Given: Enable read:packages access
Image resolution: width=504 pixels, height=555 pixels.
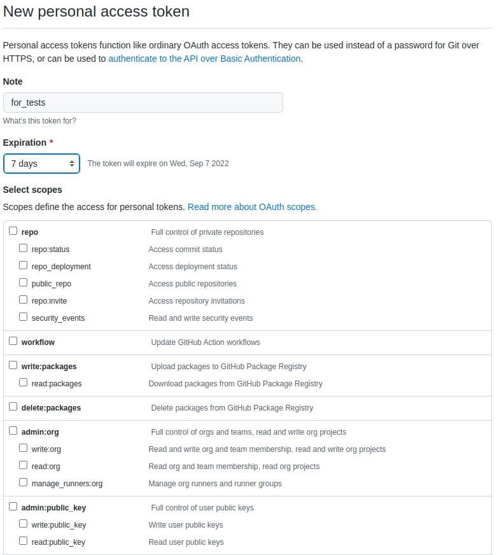Looking at the screenshot, I should pos(23,382).
